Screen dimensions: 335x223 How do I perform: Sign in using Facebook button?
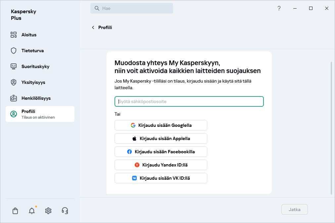pos(161,152)
